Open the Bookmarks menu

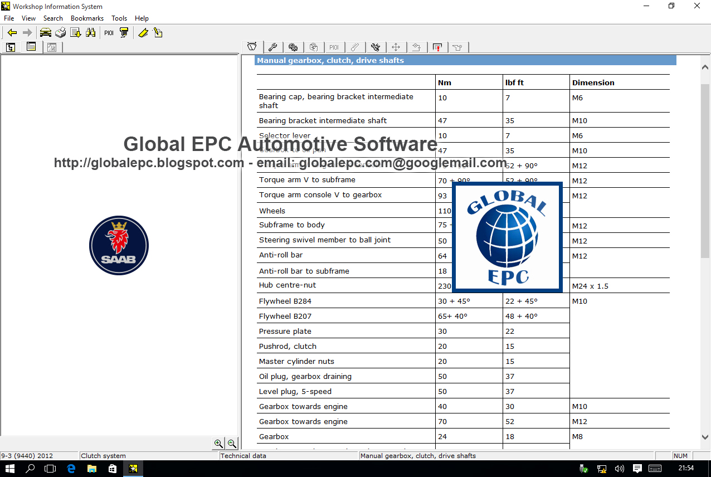tap(87, 18)
